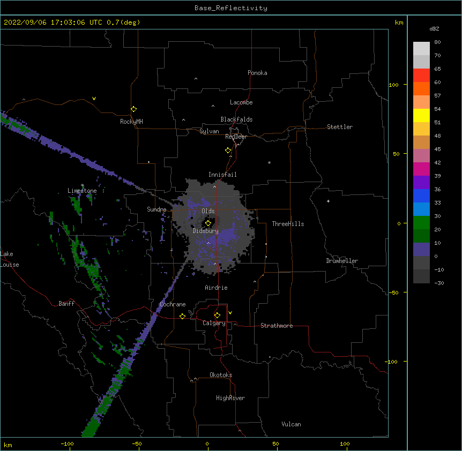Click the Stettler label
The width and height of the screenshot is (462, 451).
[x=340, y=127]
